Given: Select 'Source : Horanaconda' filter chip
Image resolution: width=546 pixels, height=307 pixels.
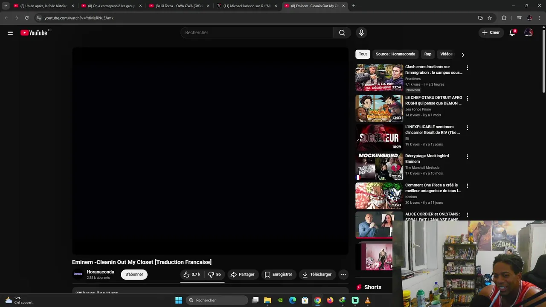Looking at the screenshot, I should [x=395, y=54].
